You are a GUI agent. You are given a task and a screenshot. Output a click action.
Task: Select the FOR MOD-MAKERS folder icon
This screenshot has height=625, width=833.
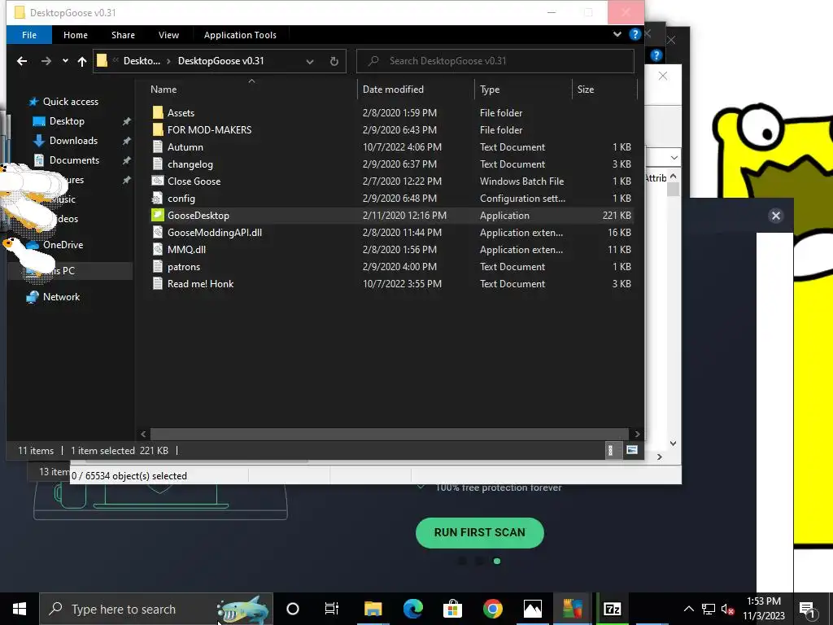click(x=158, y=129)
